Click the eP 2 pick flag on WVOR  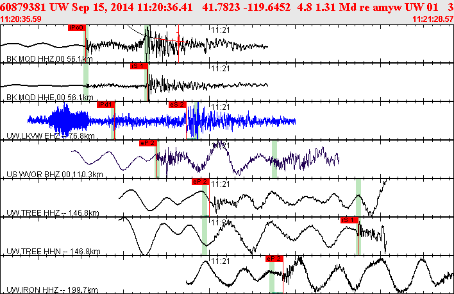point(148,143)
